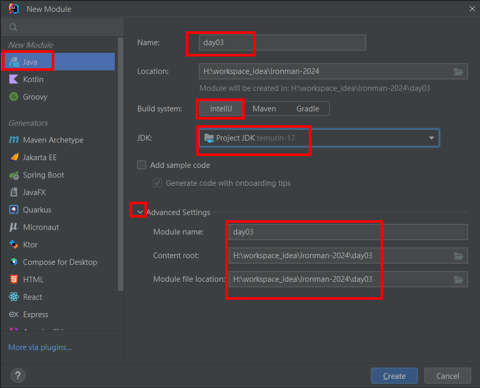The image size is (480, 388).
Task: Switch build system to Gradle
Action: (307, 109)
